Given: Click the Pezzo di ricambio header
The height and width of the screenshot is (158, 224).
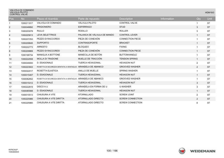Looking at the screenshot, I should [47, 19].
